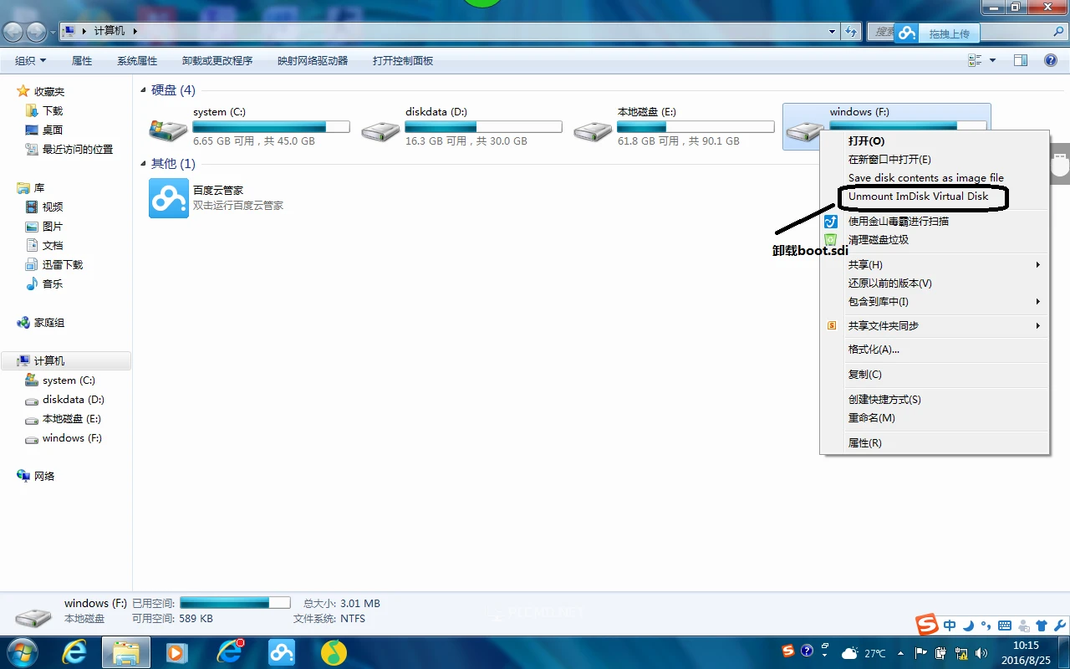Click the weather 27℃ tray icon

pos(864,653)
